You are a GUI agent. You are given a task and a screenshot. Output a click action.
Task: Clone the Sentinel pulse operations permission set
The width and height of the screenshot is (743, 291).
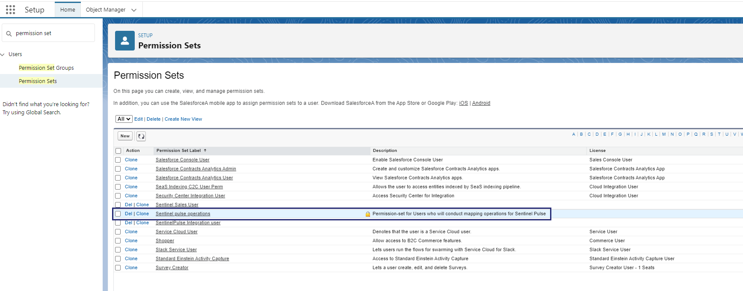[142, 214]
